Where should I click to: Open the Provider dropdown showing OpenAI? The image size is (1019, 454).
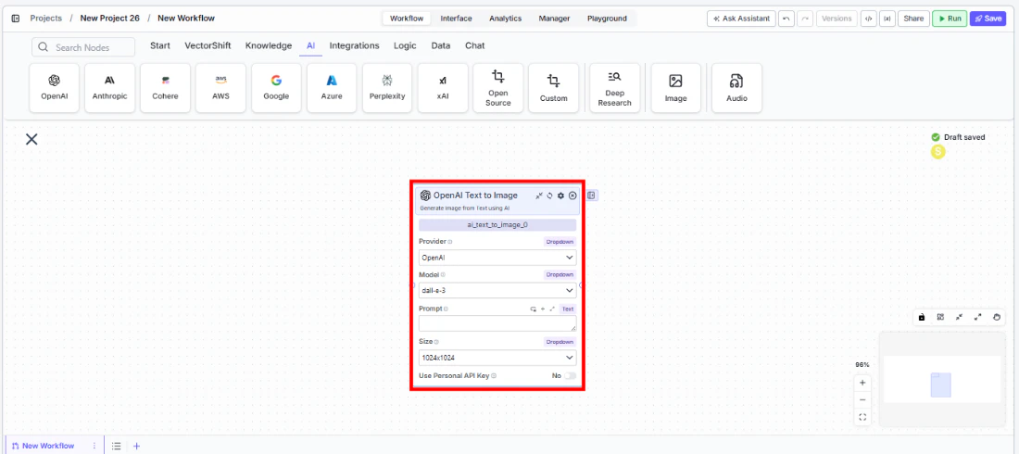(497, 257)
